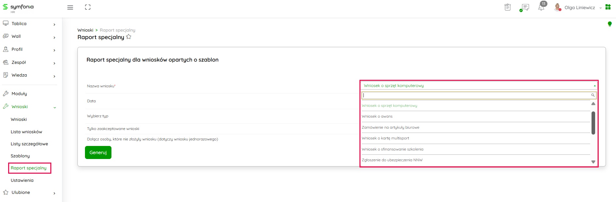Open the hamburger menu icon
Viewport: 616px width, 202px height.
pos(70,7)
